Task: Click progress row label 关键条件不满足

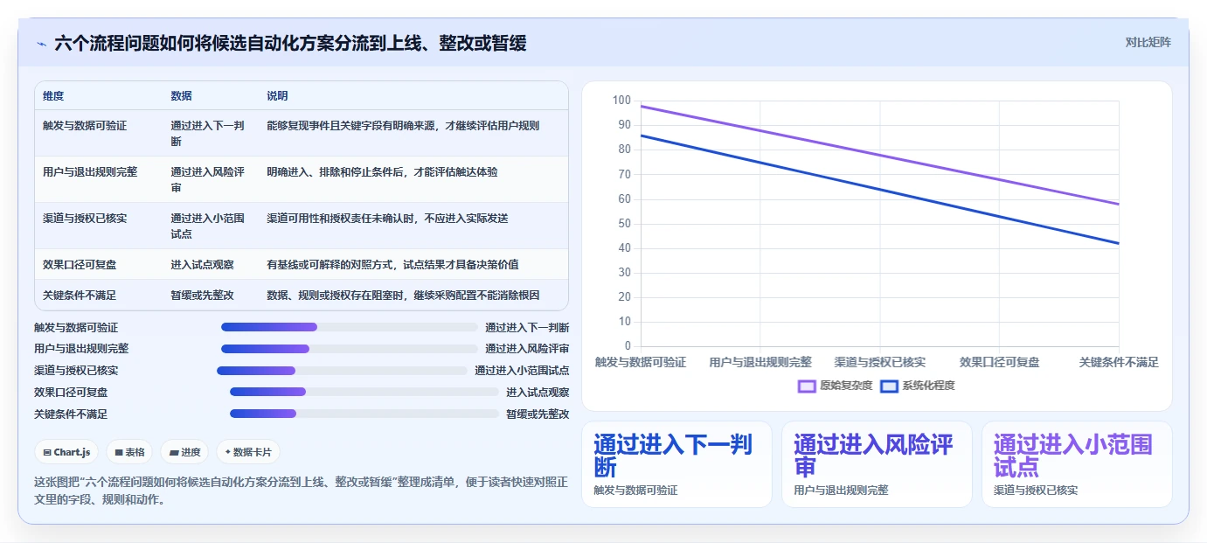Action: pyautogui.click(x=71, y=414)
